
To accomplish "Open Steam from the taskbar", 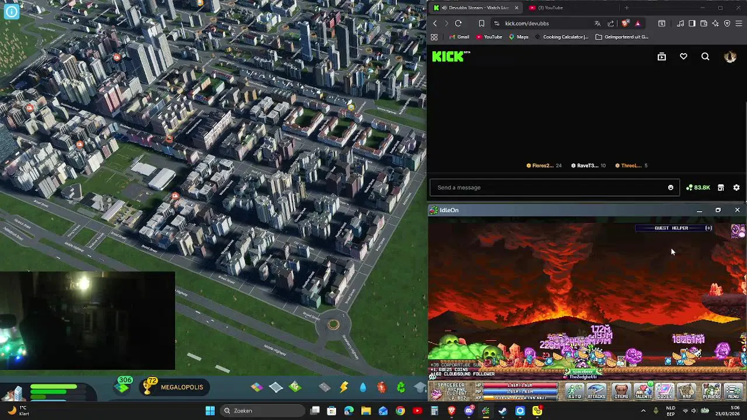I will (x=502, y=411).
